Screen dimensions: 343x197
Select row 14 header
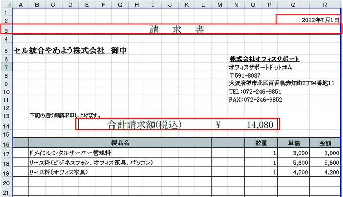(x=6, y=126)
